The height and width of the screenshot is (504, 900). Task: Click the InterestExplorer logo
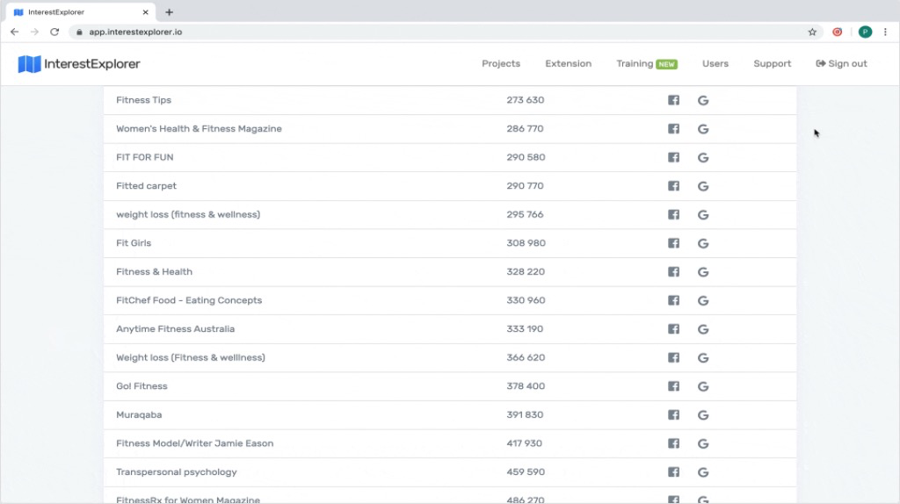tap(78, 63)
